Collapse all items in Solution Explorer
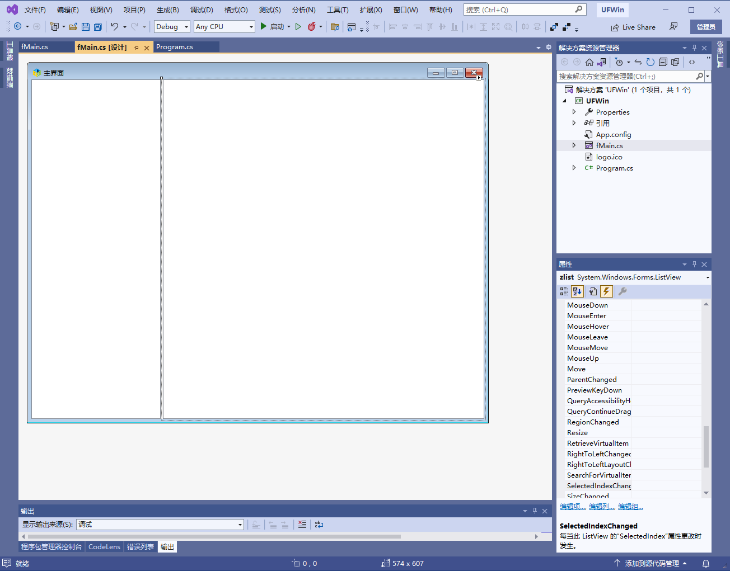Viewport: 730px width, 571px height. [x=663, y=62]
